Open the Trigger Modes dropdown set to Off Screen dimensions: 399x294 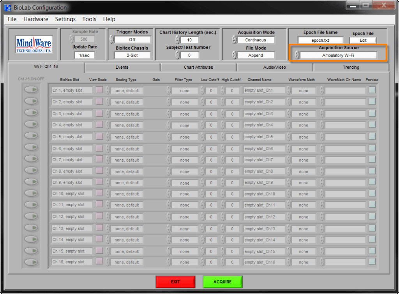(x=132, y=39)
